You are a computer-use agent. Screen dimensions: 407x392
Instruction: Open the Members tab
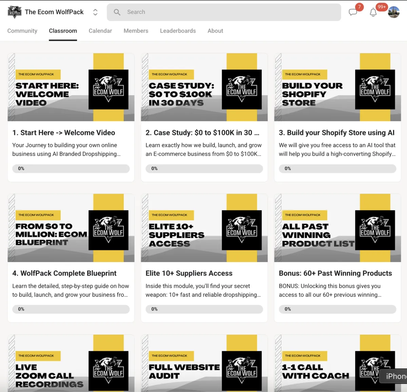[x=136, y=31]
